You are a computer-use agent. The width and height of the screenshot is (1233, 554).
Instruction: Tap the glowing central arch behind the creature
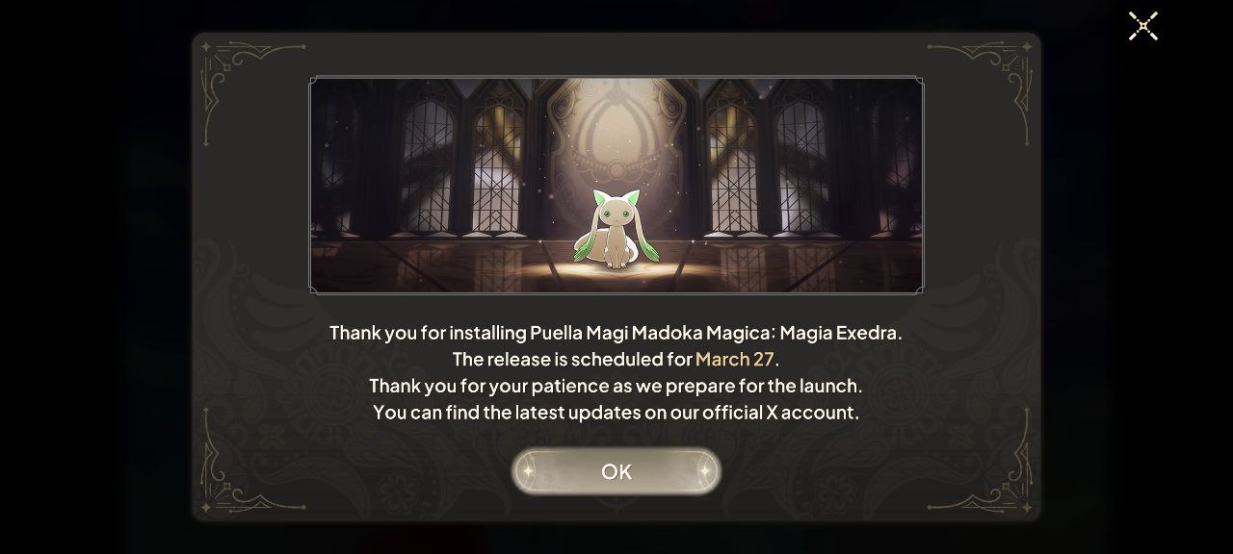[616, 135]
